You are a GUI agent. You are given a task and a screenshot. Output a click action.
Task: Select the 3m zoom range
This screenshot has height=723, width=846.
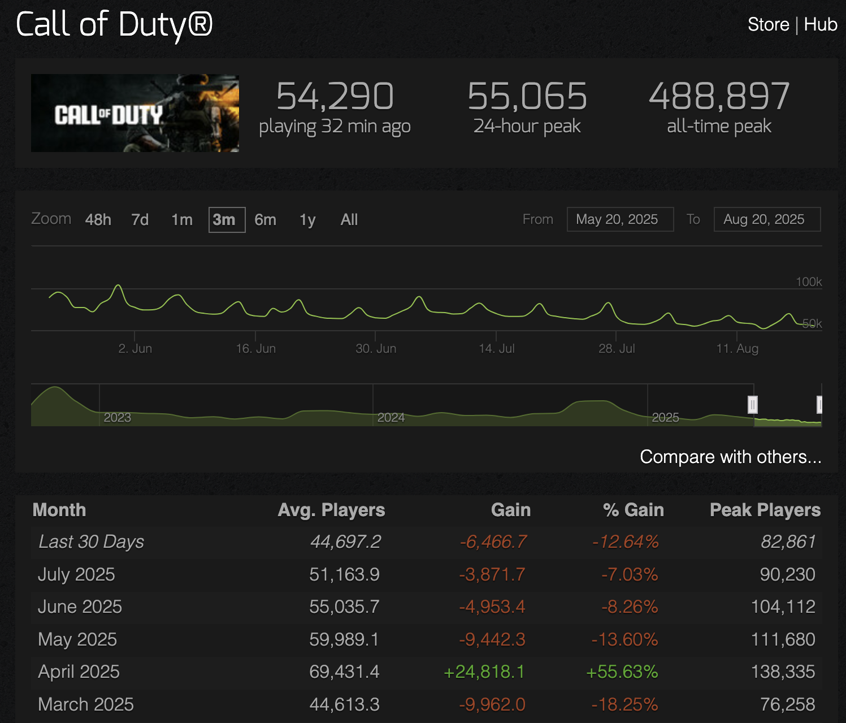227,220
